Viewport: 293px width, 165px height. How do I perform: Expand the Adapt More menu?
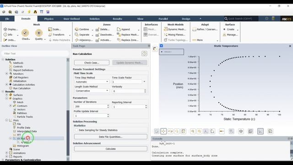(x=217, y=40)
